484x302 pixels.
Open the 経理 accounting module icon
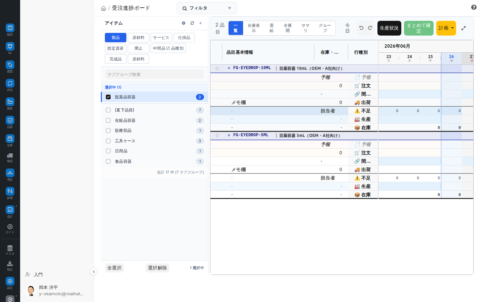coord(10,192)
